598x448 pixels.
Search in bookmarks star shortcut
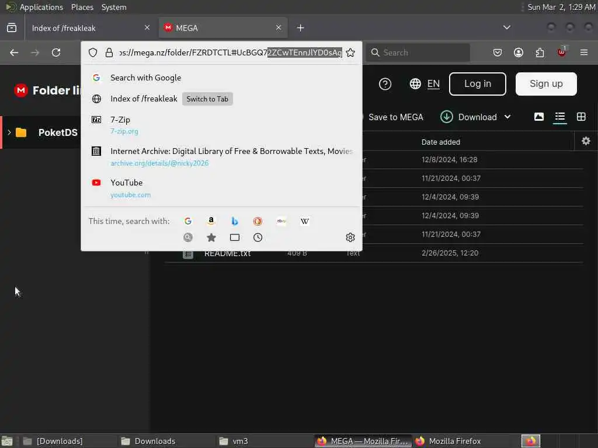[211, 238]
